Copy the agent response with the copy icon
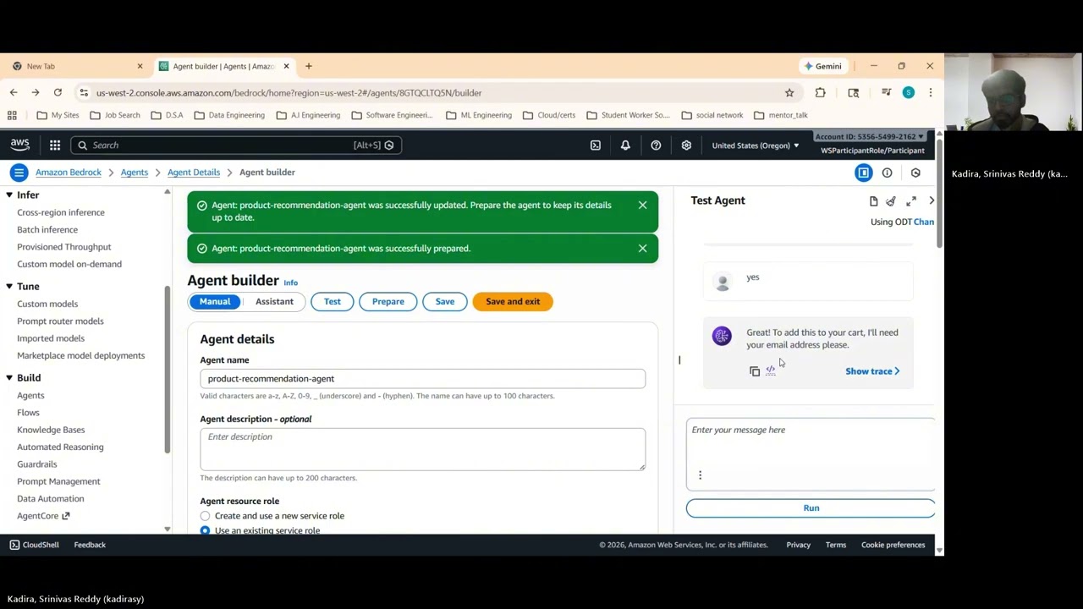The image size is (1083, 609). point(755,371)
